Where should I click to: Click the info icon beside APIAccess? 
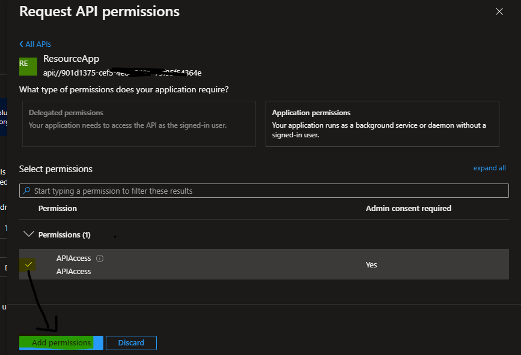100,258
